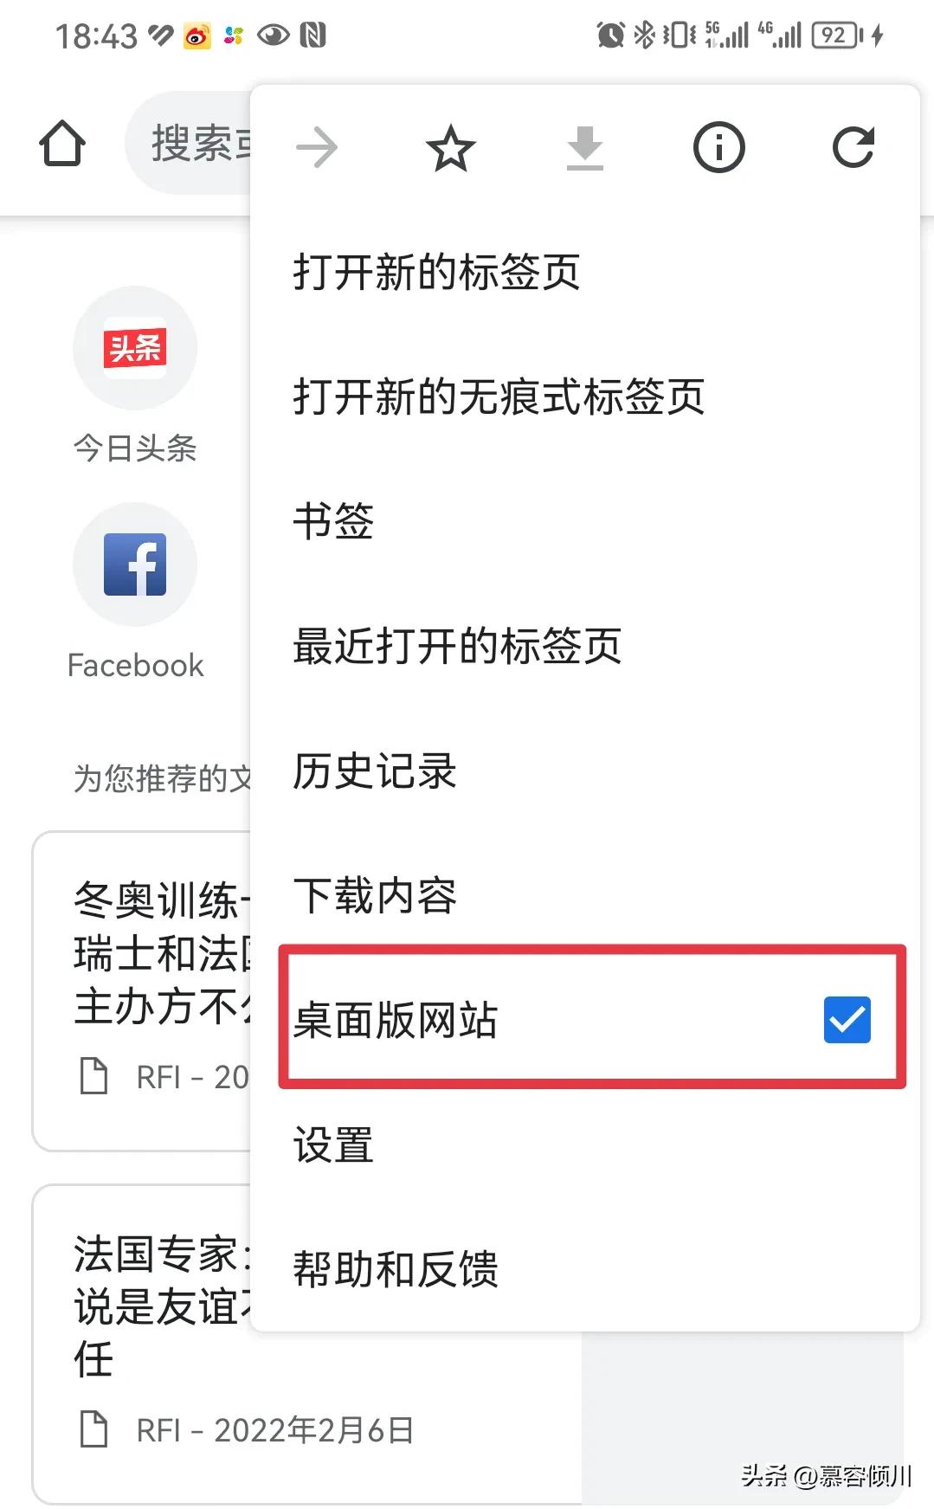Reload the page with the refresh icon
The width and height of the screenshot is (934, 1509).
point(853,147)
